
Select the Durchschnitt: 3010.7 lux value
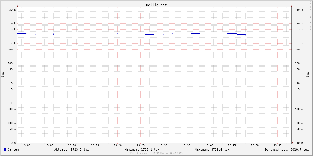[x=287, y=149]
